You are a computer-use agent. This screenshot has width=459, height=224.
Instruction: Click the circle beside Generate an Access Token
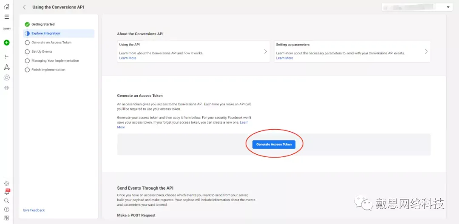pyautogui.click(x=27, y=43)
